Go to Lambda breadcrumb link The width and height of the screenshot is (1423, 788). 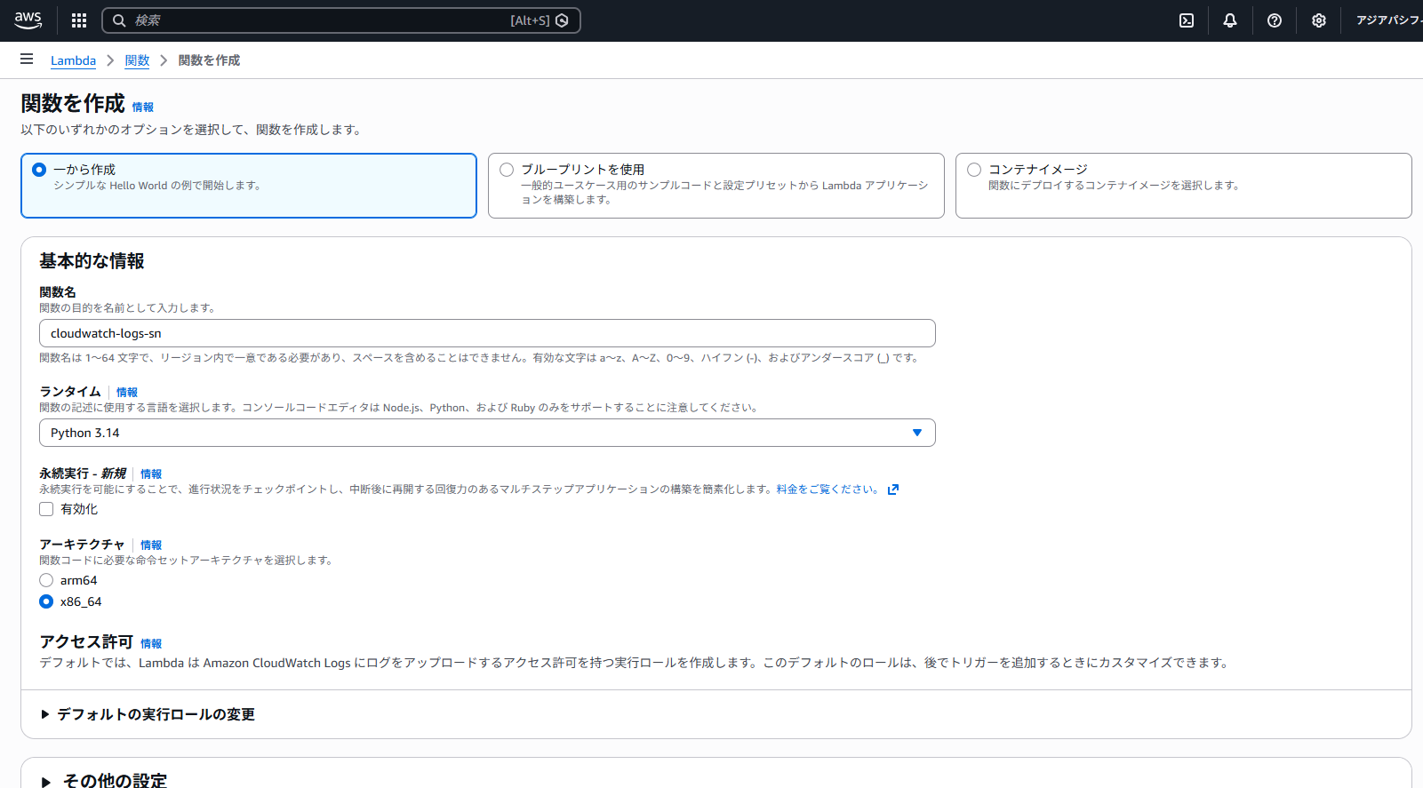73,60
